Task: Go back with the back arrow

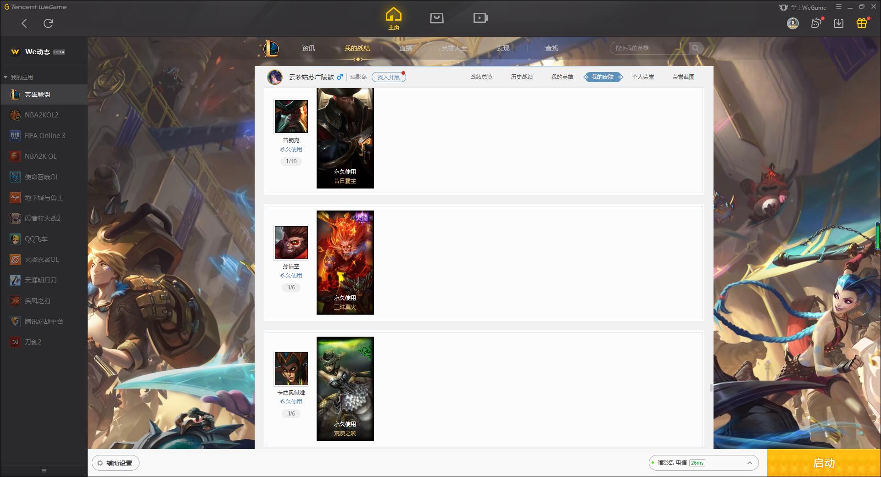Action: click(x=24, y=23)
